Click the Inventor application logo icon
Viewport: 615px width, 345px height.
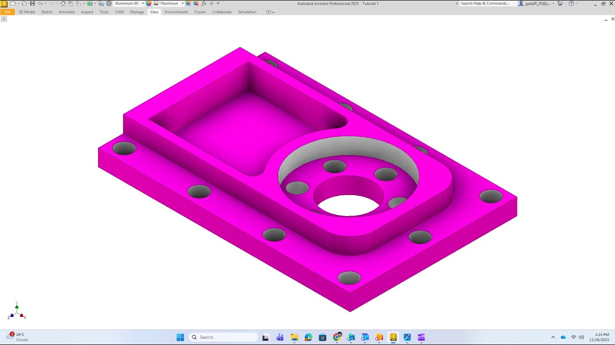4,3
